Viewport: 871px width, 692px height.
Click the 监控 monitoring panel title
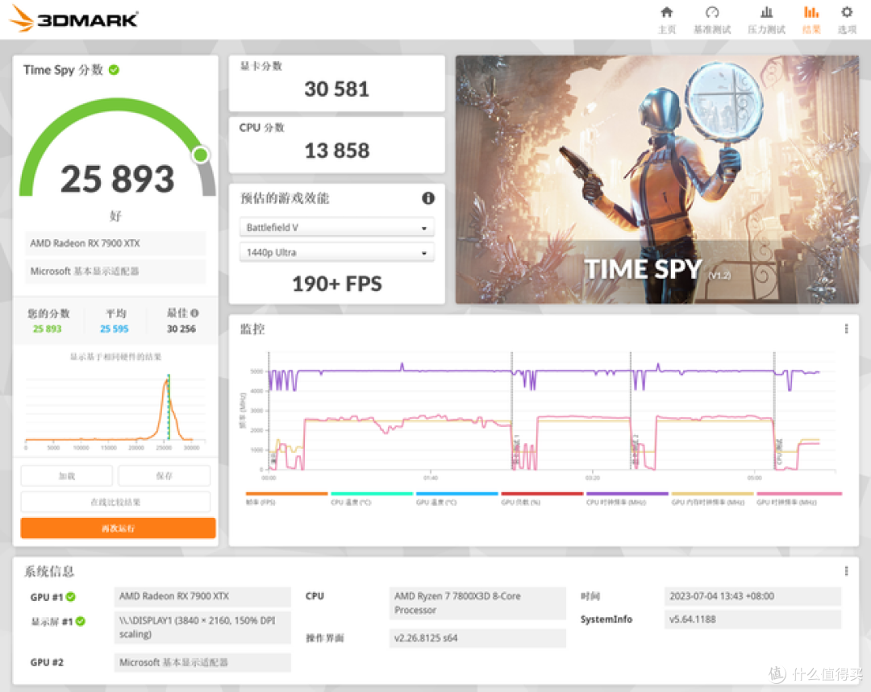[252, 329]
